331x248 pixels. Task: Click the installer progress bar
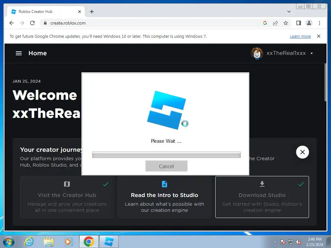166,155
